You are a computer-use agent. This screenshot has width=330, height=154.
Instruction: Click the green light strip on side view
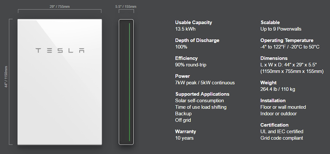pyautogui.click(x=129, y=82)
